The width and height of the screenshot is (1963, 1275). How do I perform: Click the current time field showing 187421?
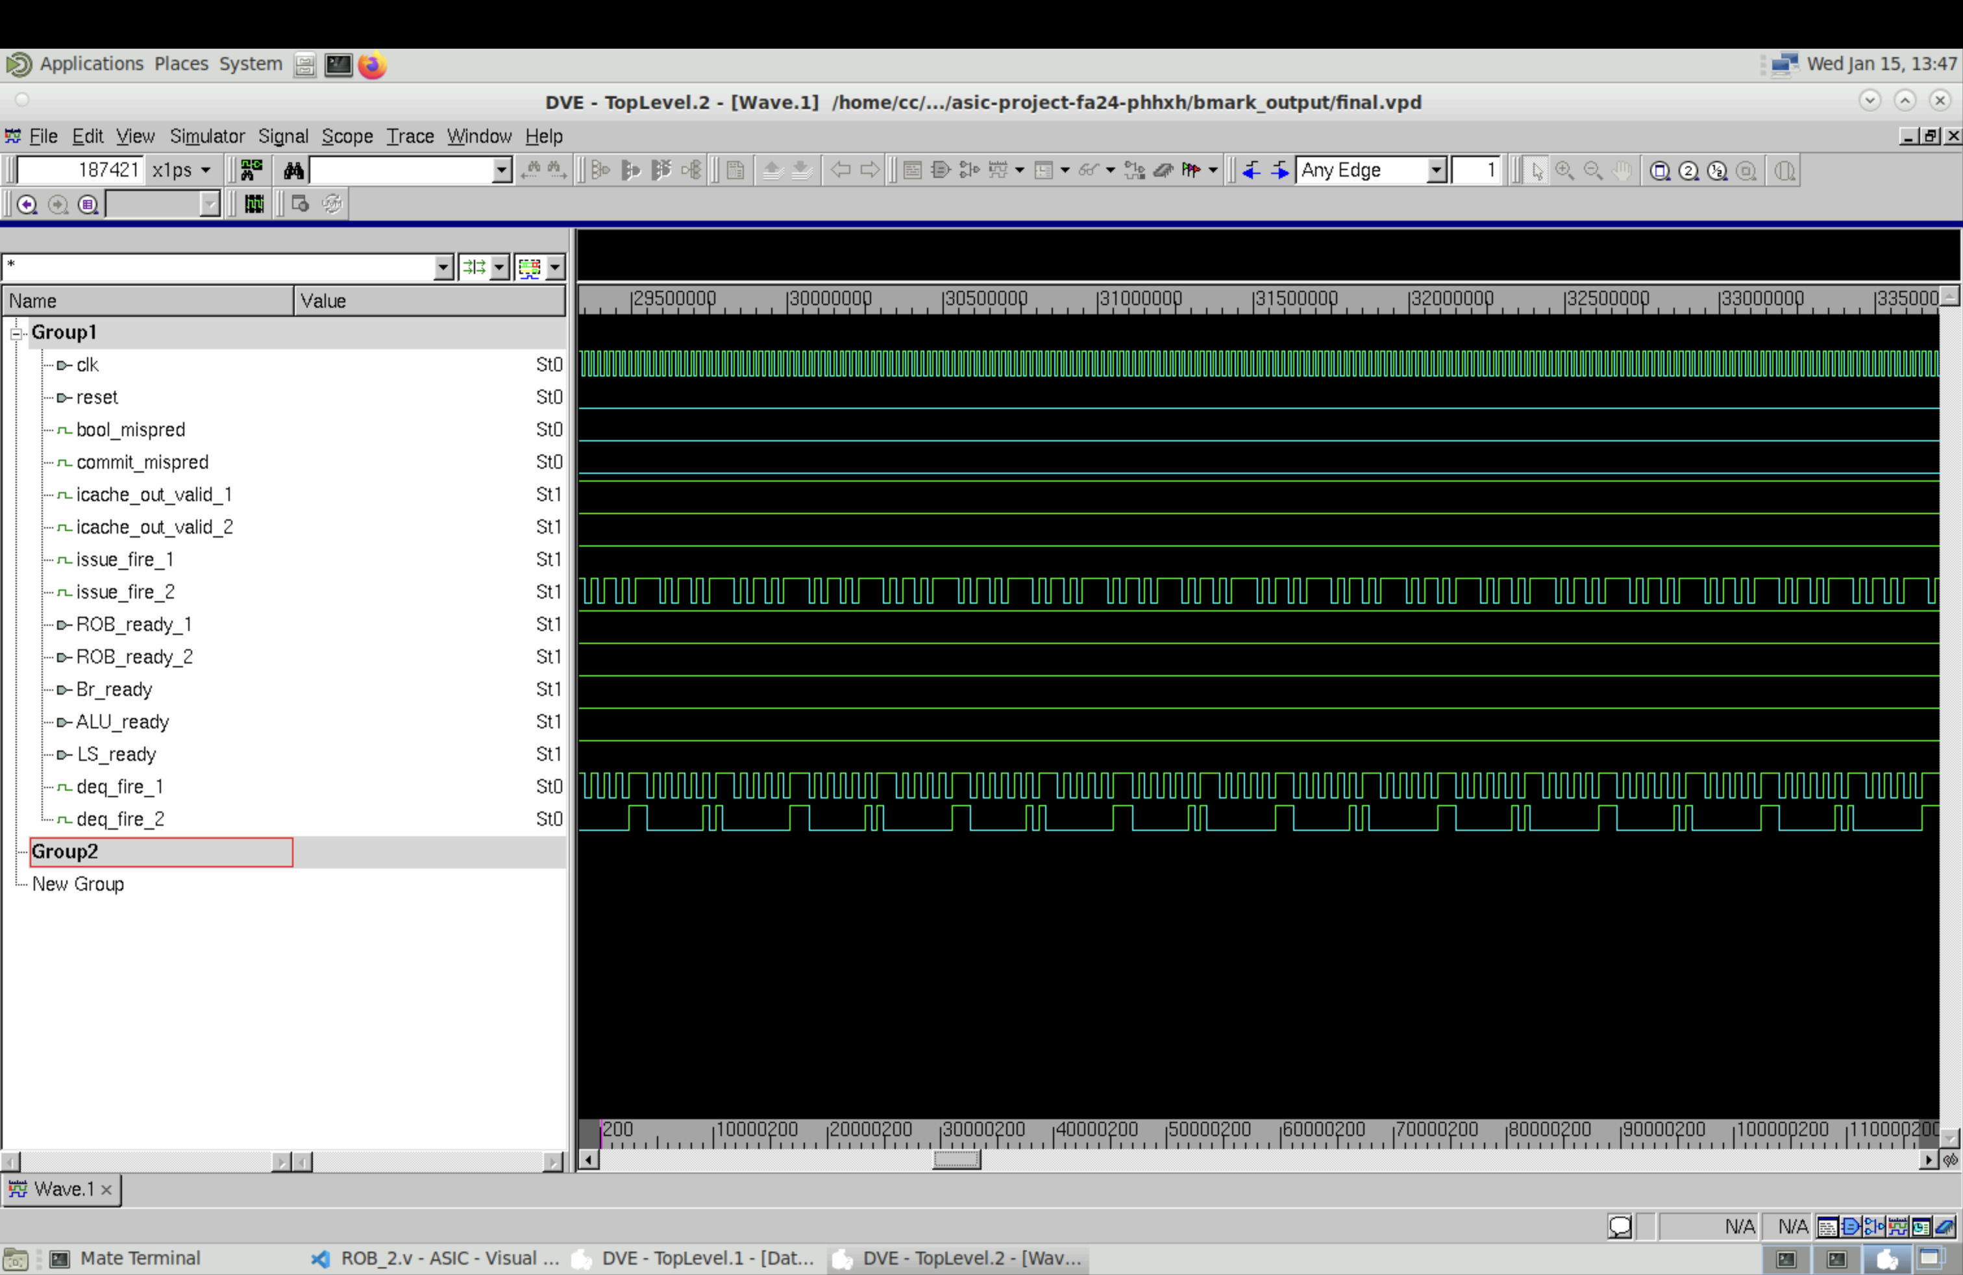pos(80,171)
